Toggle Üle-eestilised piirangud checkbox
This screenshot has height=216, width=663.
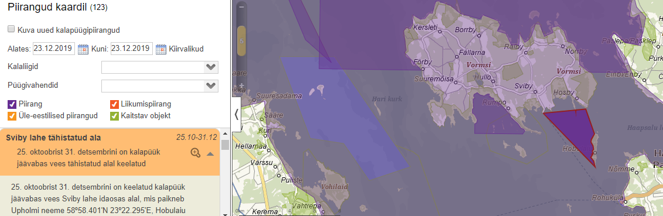pyautogui.click(x=12, y=115)
